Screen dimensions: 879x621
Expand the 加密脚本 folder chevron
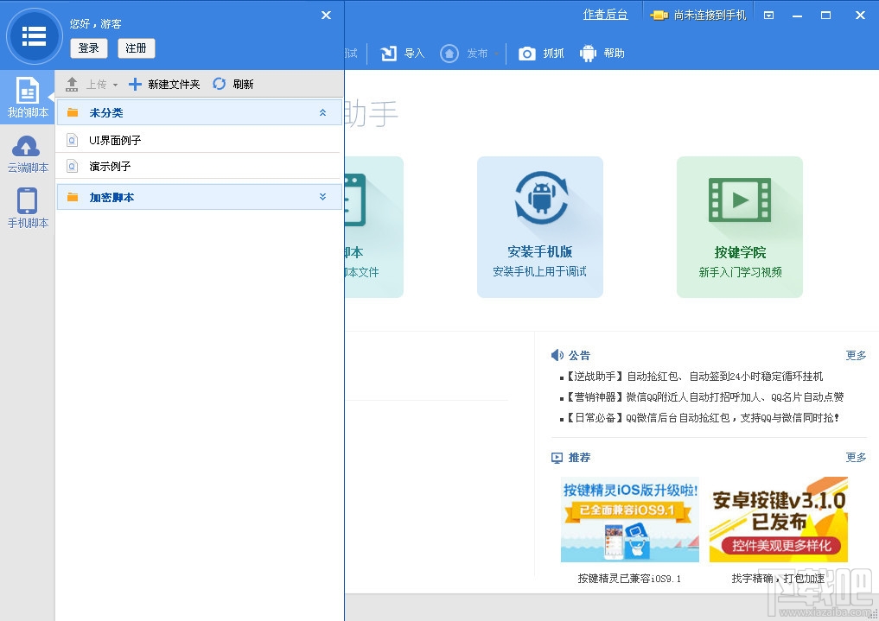point(323,197)
